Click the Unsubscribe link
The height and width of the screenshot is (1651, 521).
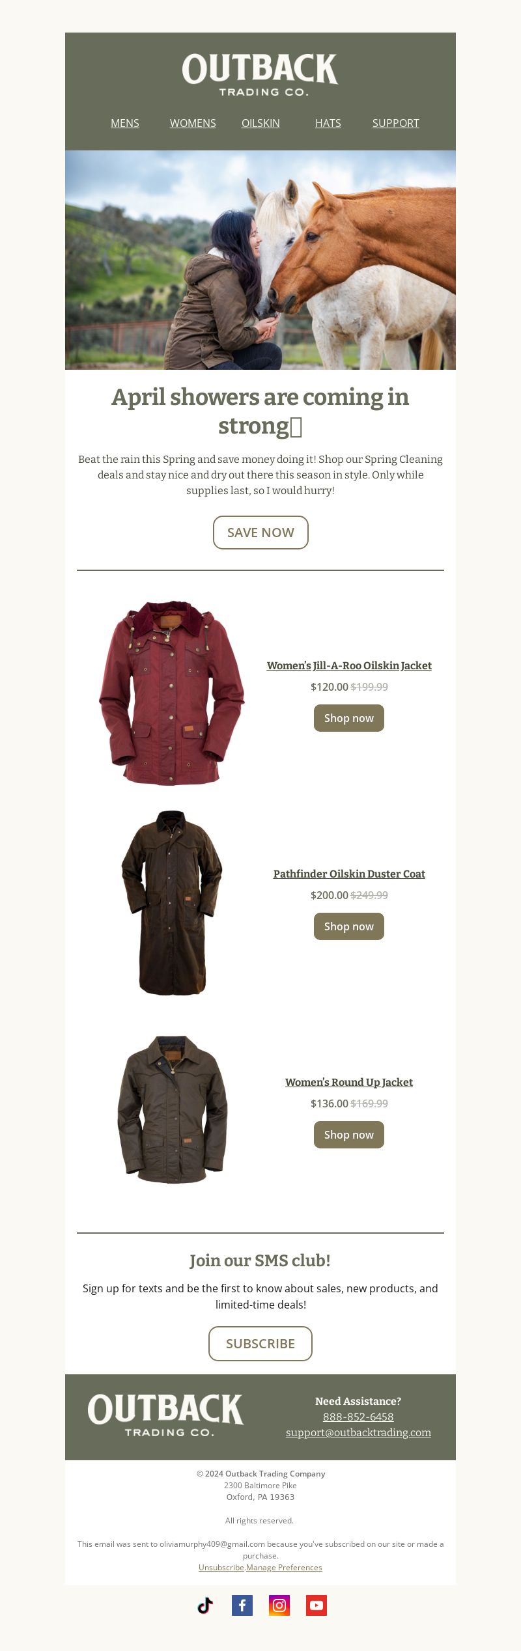[x=221, y=1568]
